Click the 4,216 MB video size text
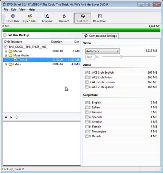Screen dimensions: 163x173 (x=151, y=51)
